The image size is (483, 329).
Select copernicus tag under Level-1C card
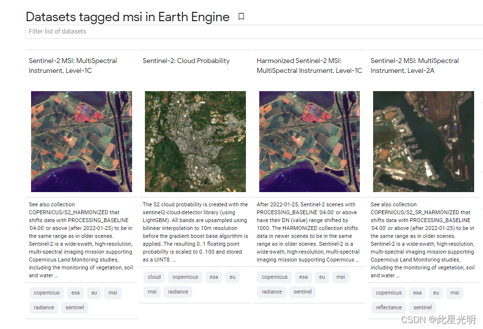coord(47,293)
